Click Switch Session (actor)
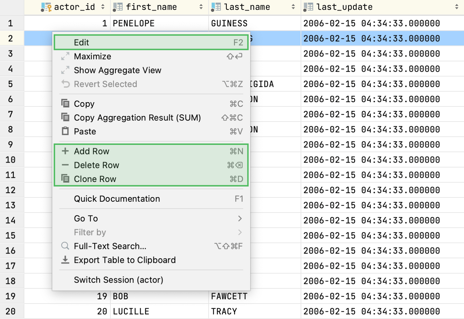Viewport: 464px width, 319px height. pos(119,280)
